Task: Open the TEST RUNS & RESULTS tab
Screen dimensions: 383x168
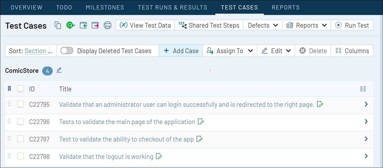Action: coord(172,7)
